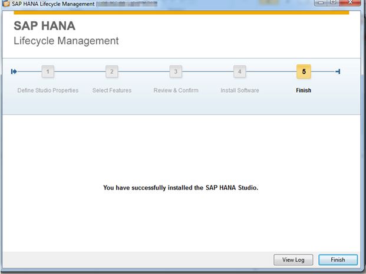Click the 'Install Software' step label
The width and height of the screenshot is (366, 274).
240,90
